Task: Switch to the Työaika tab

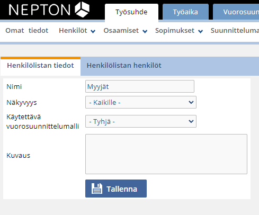Action: click(x=185, y=12)
